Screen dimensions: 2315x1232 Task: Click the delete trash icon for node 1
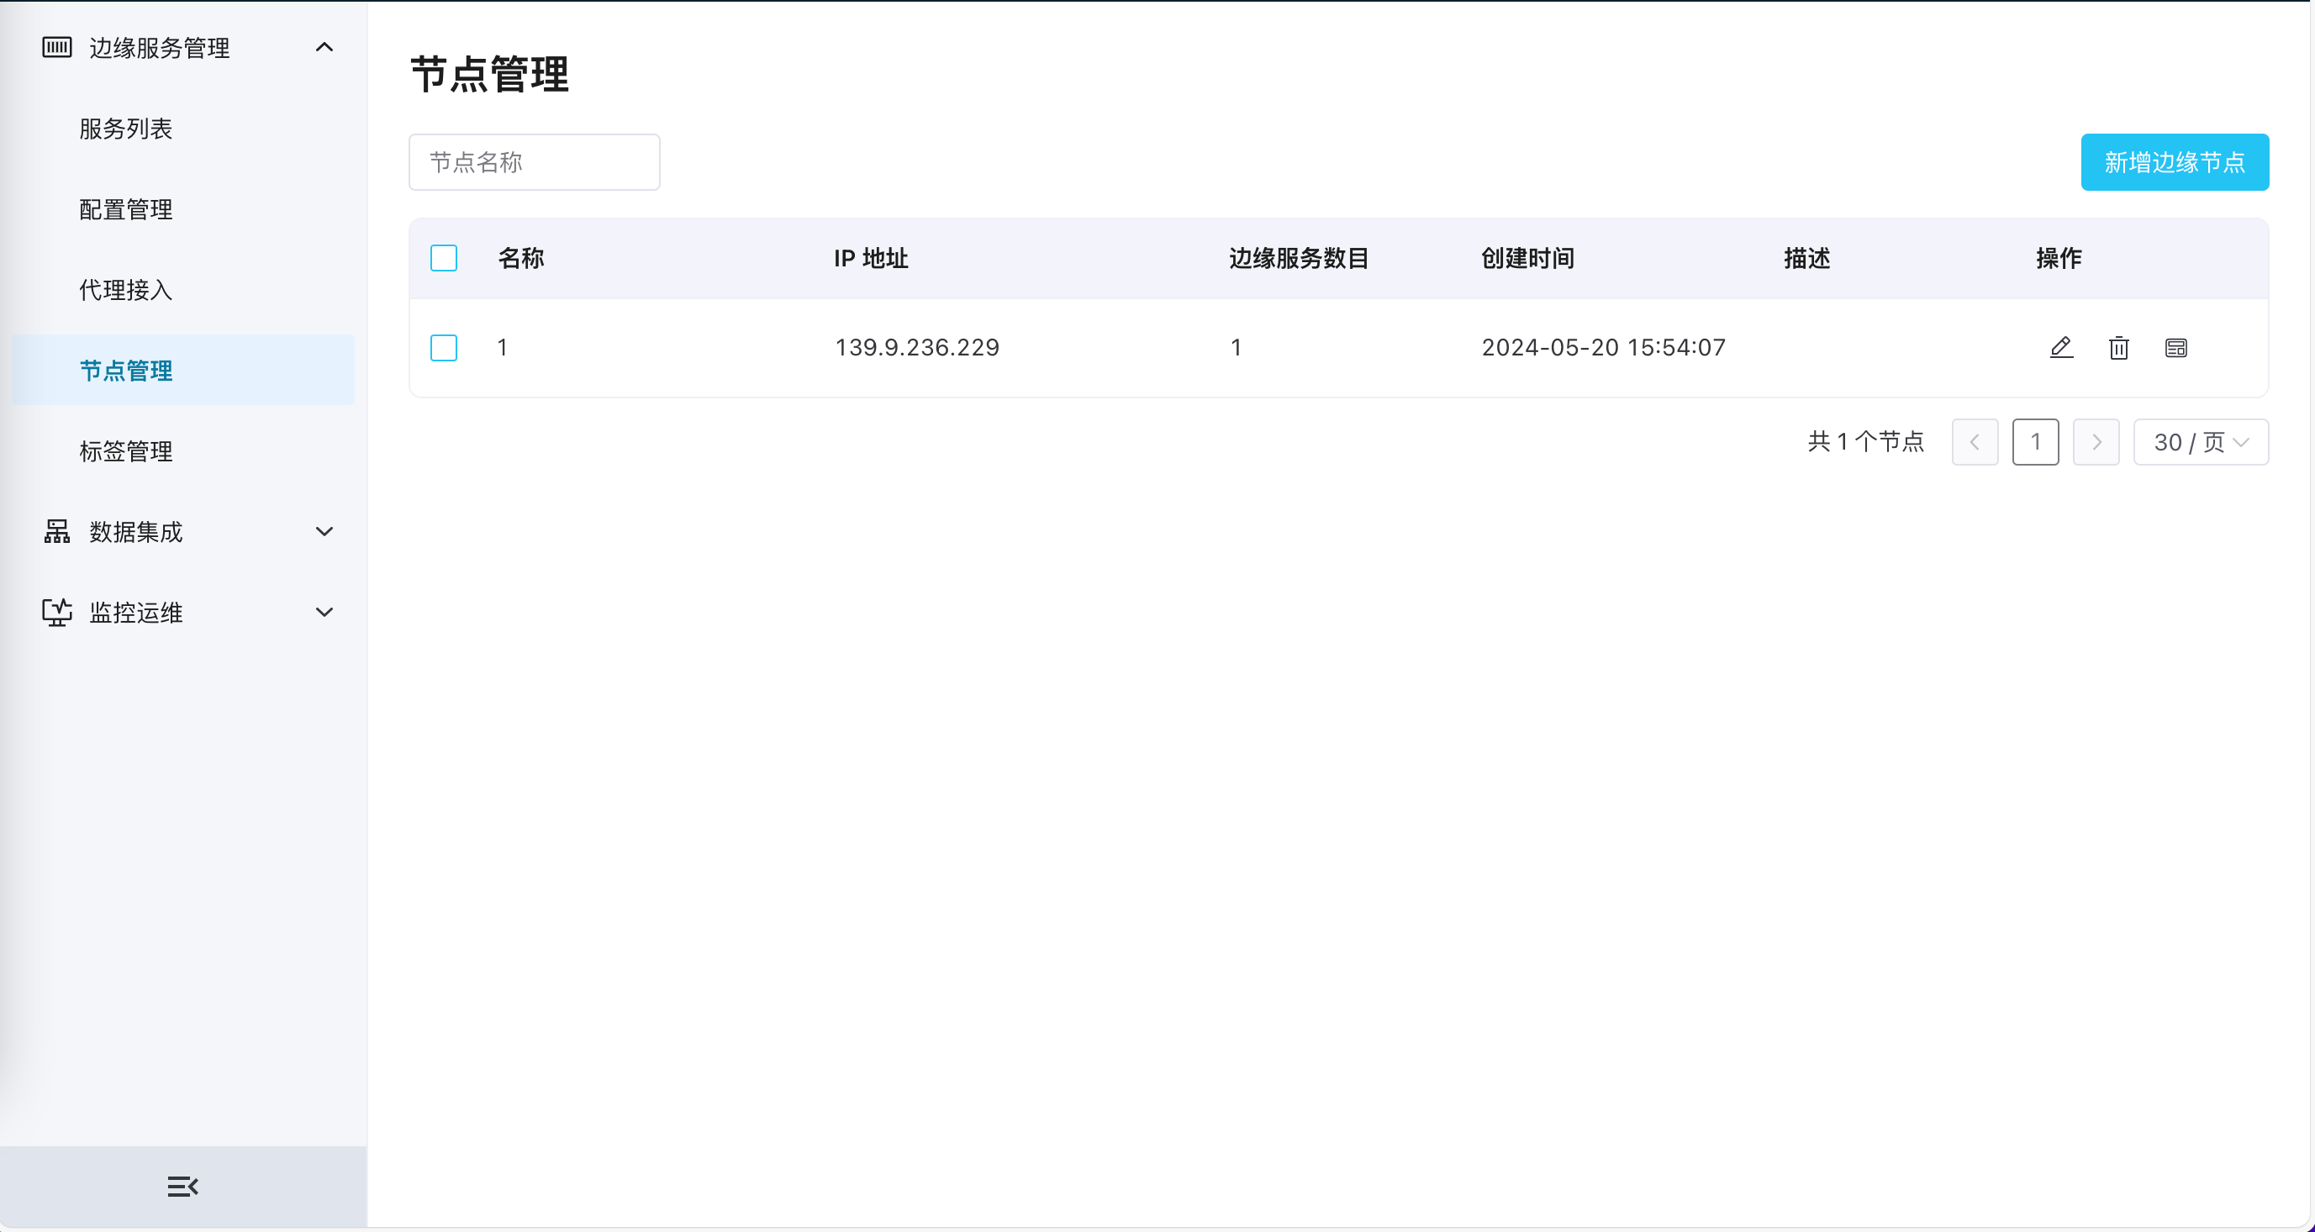click(2118, 348)
